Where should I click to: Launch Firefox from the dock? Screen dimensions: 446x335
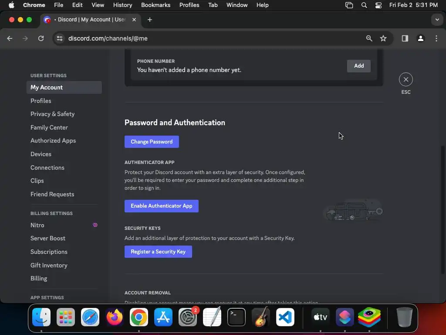click(x=115, y=317)
